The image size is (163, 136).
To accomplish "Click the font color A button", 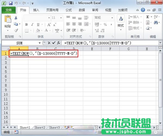I will 46,31.
